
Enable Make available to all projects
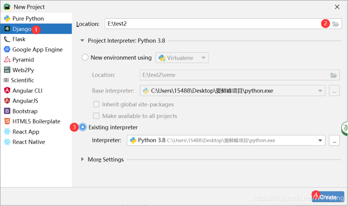(x=96, y=116)
